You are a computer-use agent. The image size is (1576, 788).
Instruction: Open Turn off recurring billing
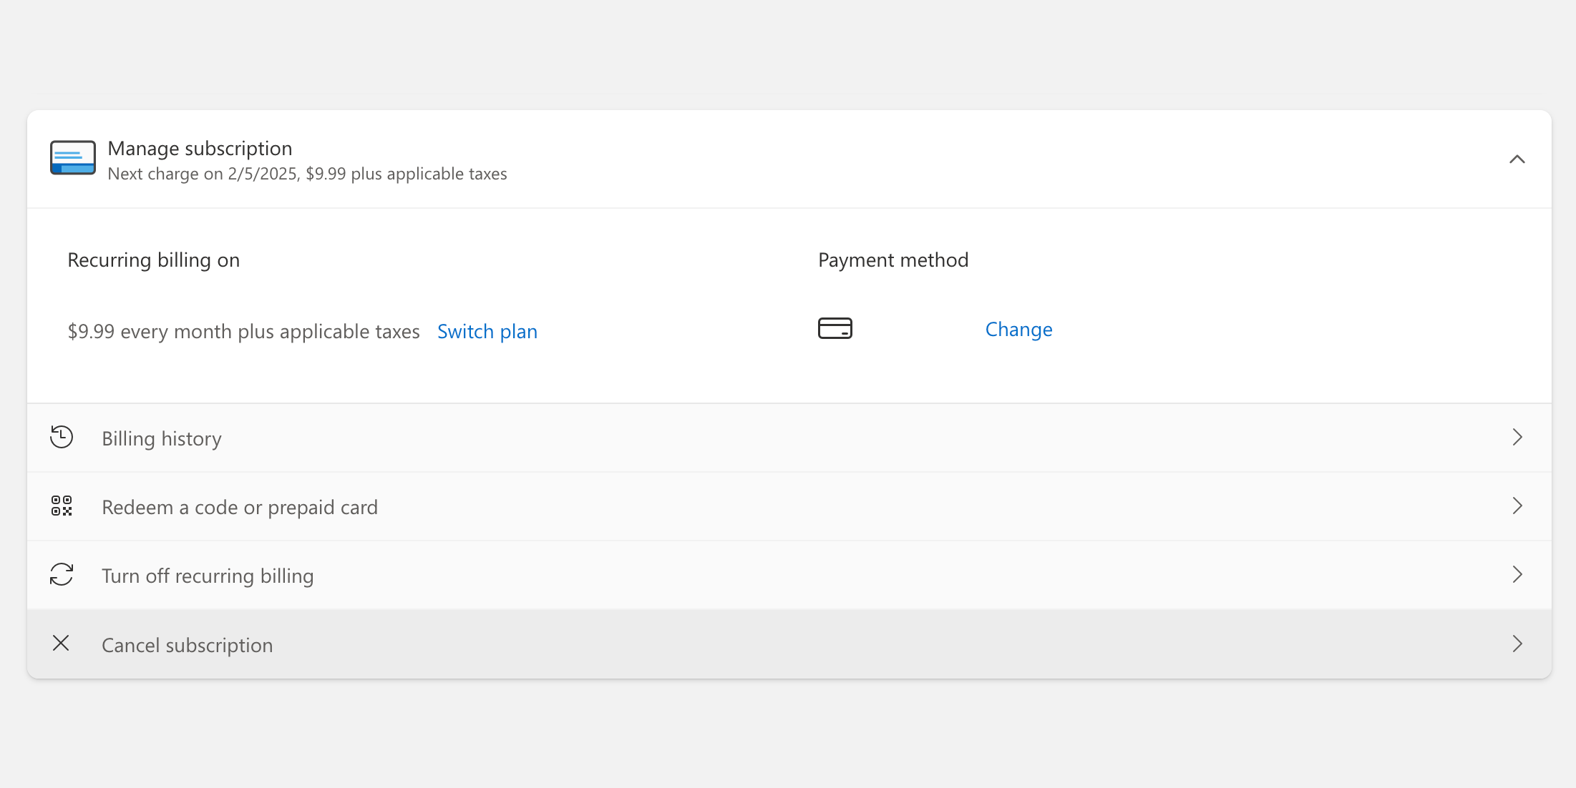[x=208, y=575]
